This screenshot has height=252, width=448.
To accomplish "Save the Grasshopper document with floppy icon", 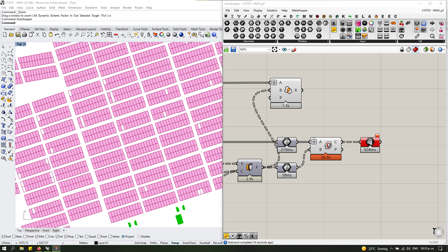I will click(x=233, y=50).
